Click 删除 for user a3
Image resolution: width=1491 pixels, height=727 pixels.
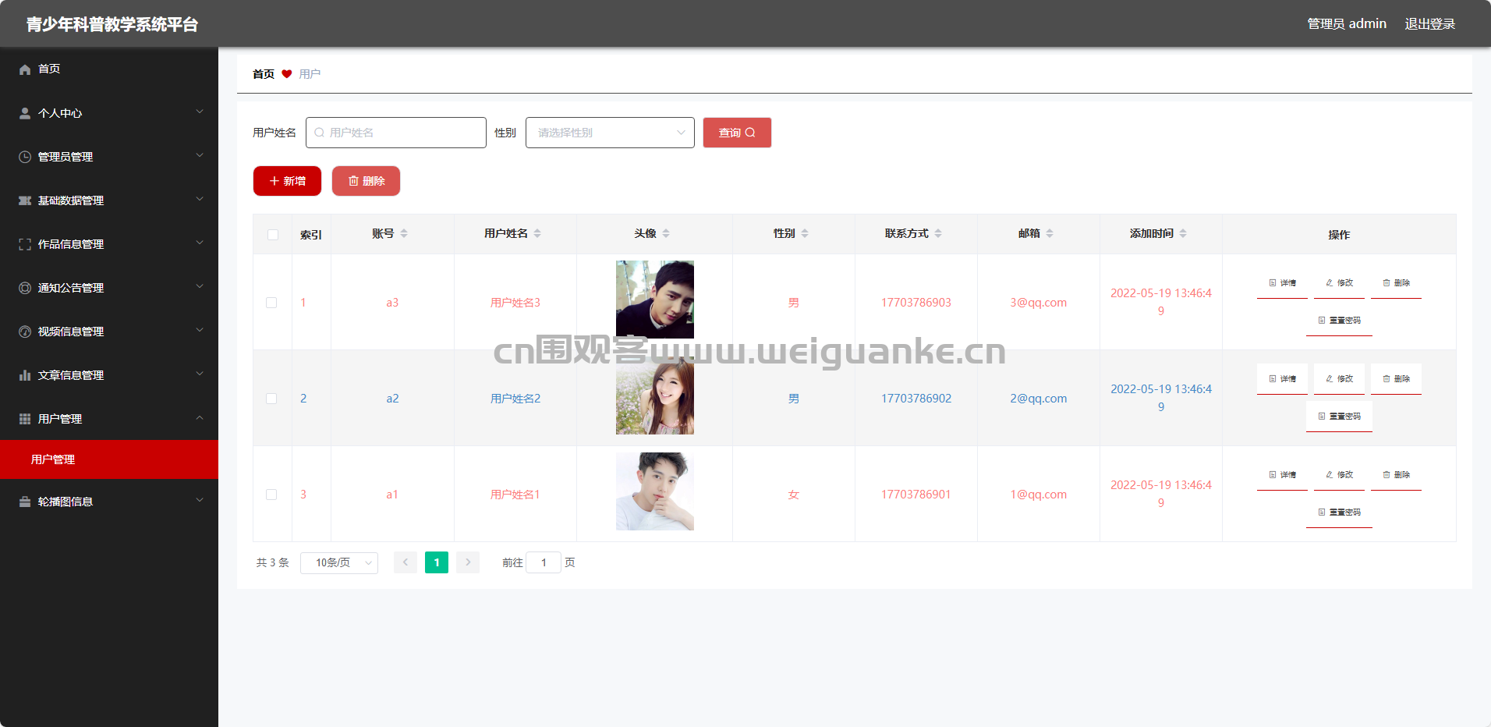(1396, 283)
